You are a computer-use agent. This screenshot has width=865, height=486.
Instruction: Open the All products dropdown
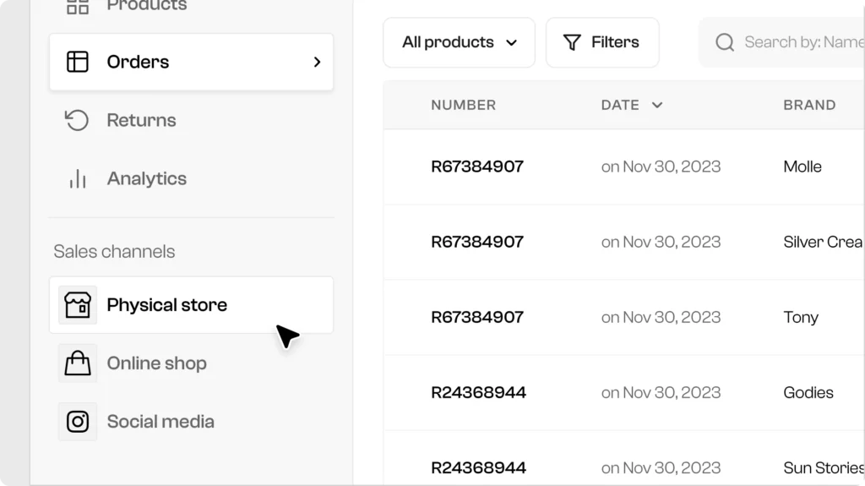459,42
